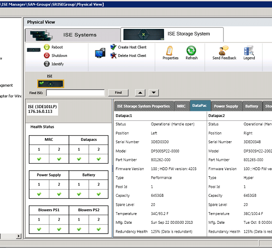Click into the Find ISE input field
Viewport: 272px width, 248px height.
tap(75, 93)
